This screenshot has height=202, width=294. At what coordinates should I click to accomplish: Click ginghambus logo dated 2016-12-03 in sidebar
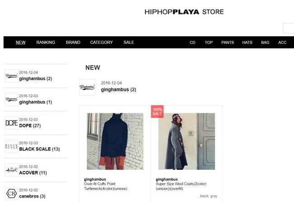(11, 99)
